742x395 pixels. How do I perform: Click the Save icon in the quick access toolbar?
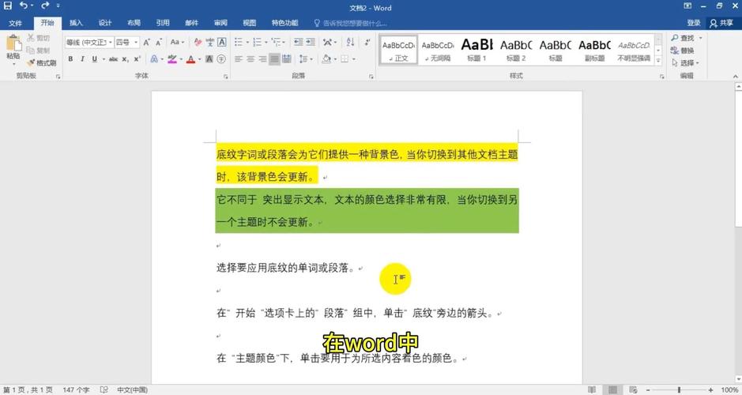(8, 6)
